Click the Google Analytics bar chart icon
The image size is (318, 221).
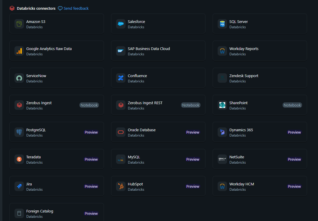19,51
